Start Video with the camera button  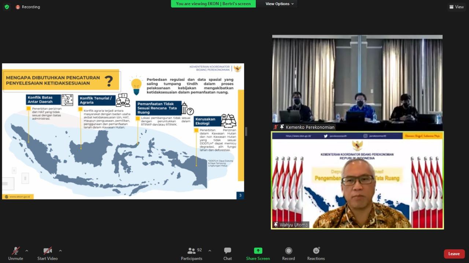[x=48, y=254]
